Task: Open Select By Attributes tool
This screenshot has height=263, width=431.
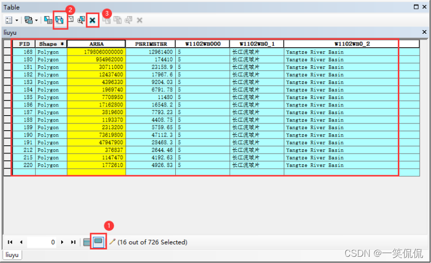Action: coord(48,20)
